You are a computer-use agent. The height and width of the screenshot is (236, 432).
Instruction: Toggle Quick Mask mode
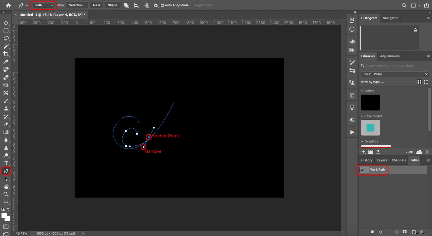tap(6, 227)
